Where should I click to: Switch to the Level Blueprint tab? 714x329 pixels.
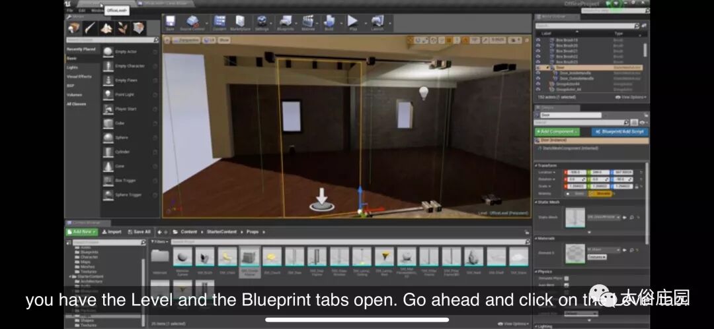(163, 3)
